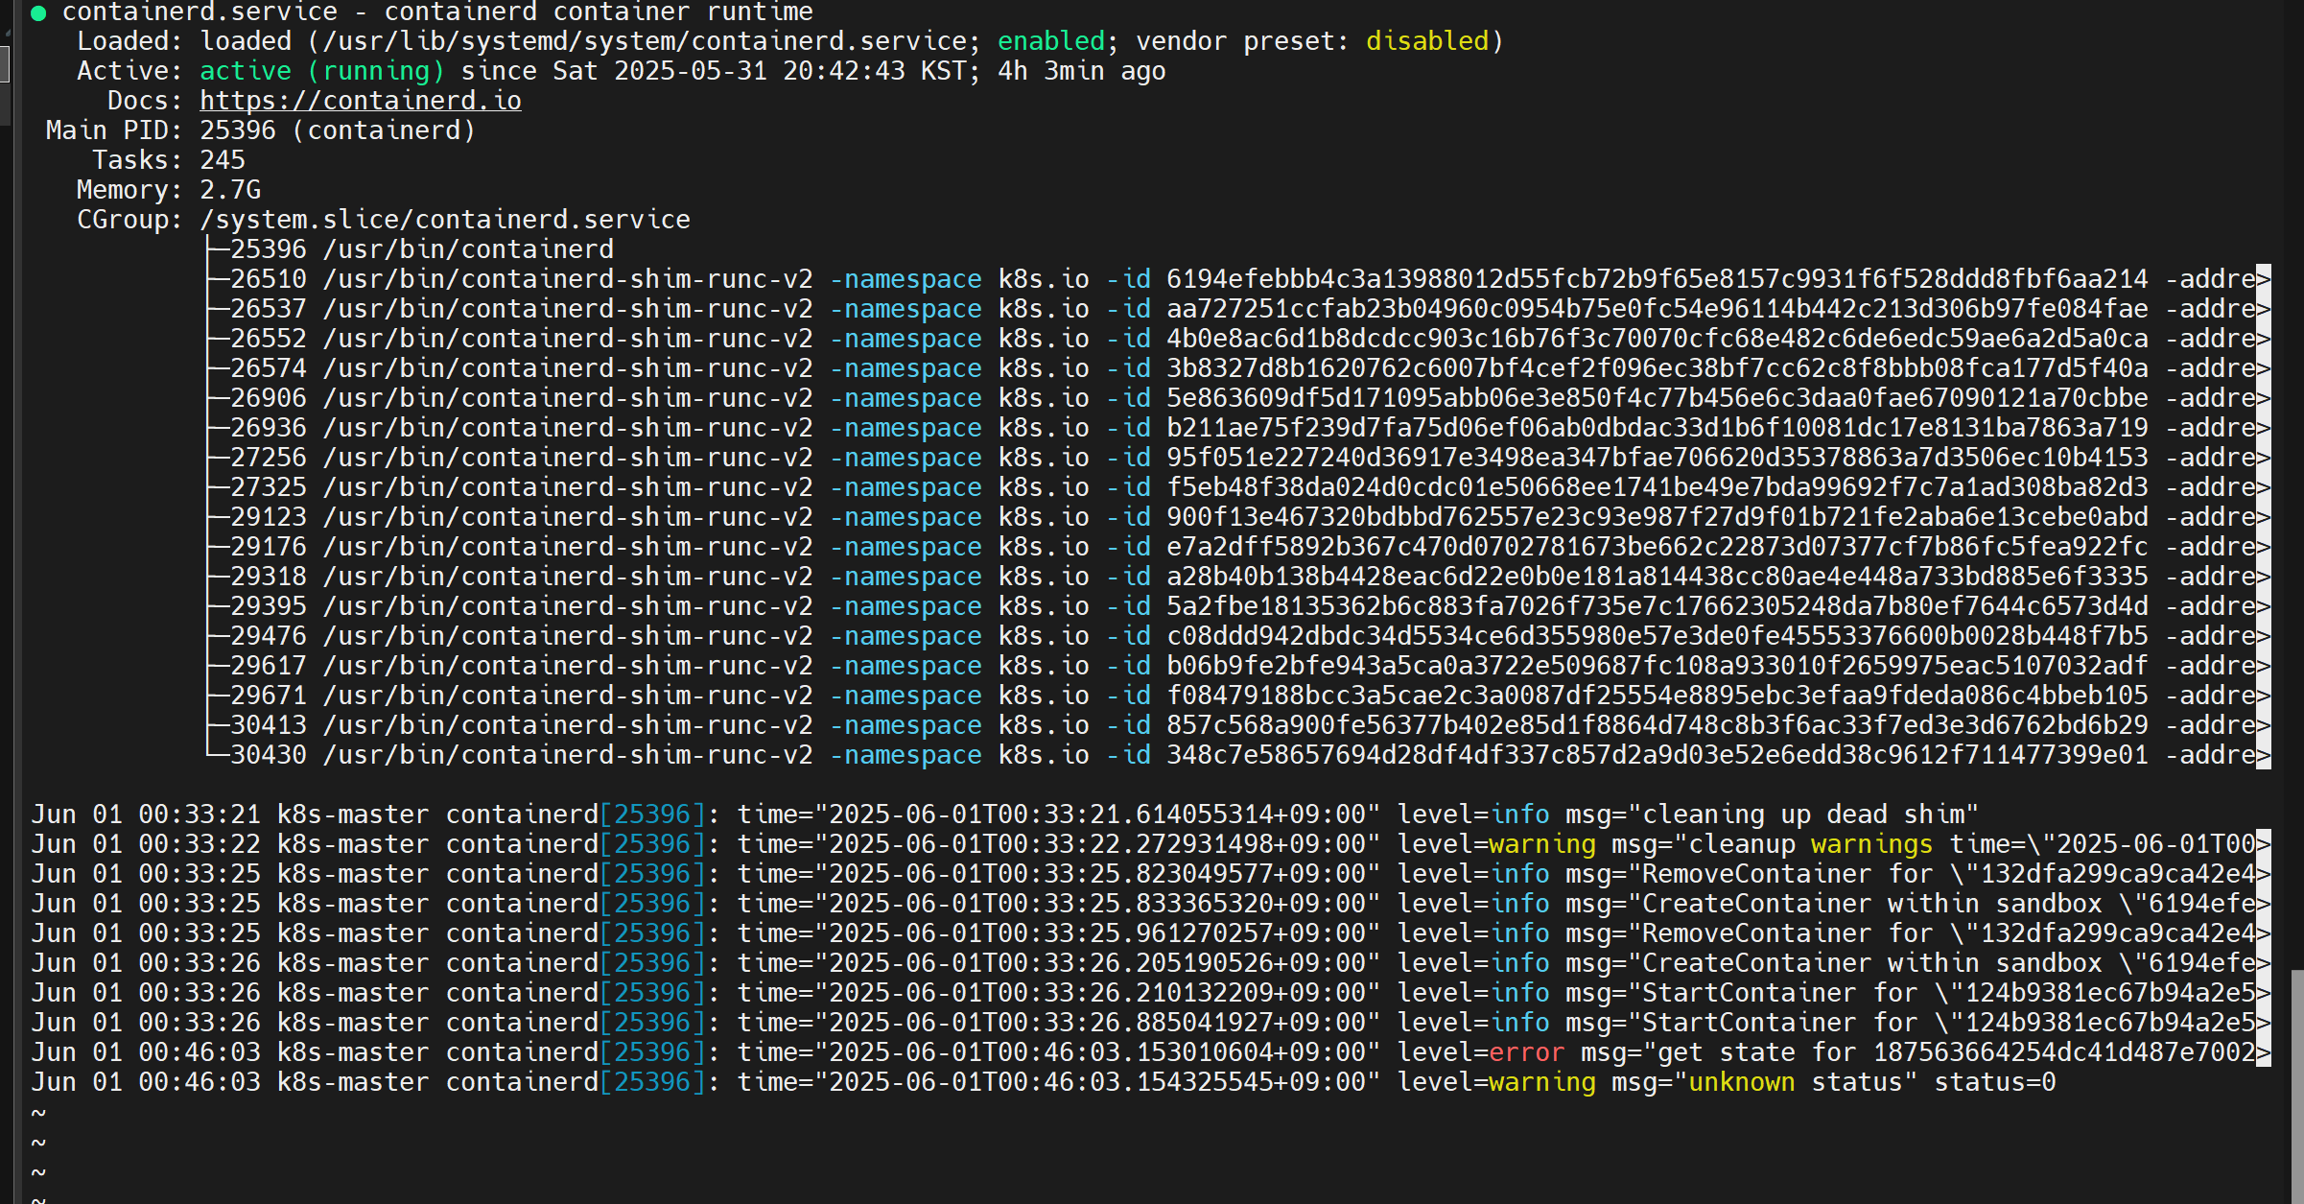2304x1204 pixels.
Task: Click the container id starting with 6194efebbb4c
Action: point(1657,279)
